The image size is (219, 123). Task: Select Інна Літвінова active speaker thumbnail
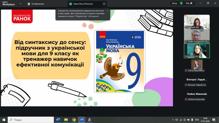(x=197, y=51)
